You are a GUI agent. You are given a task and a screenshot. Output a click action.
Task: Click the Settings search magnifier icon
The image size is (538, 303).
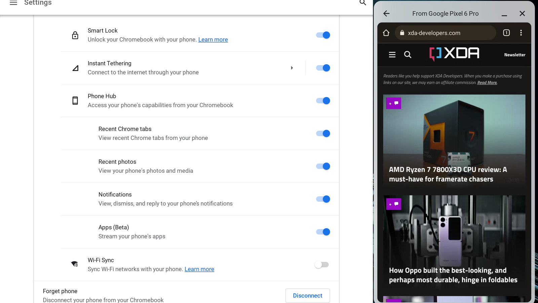pyautogui.click(x=362, y=2)
